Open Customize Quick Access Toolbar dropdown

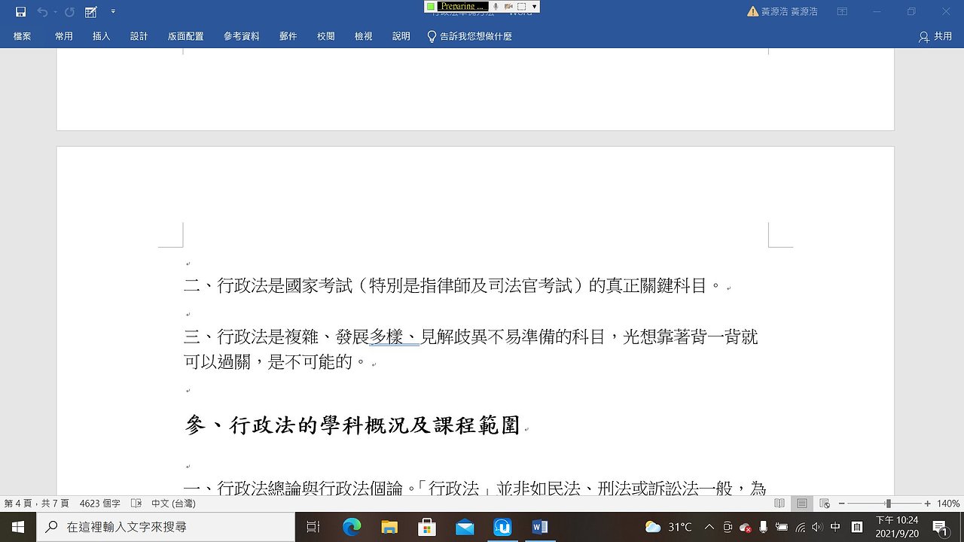[x=113, y=12]
